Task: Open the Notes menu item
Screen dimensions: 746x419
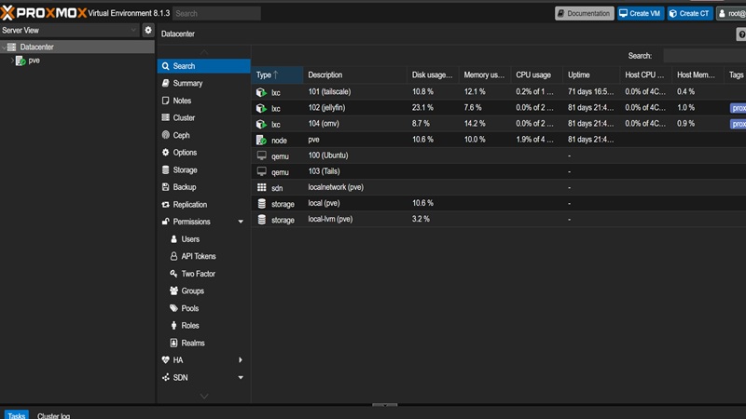Action: [203, 101]
